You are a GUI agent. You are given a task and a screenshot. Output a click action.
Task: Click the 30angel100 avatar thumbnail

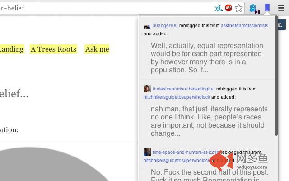(147, 27)
